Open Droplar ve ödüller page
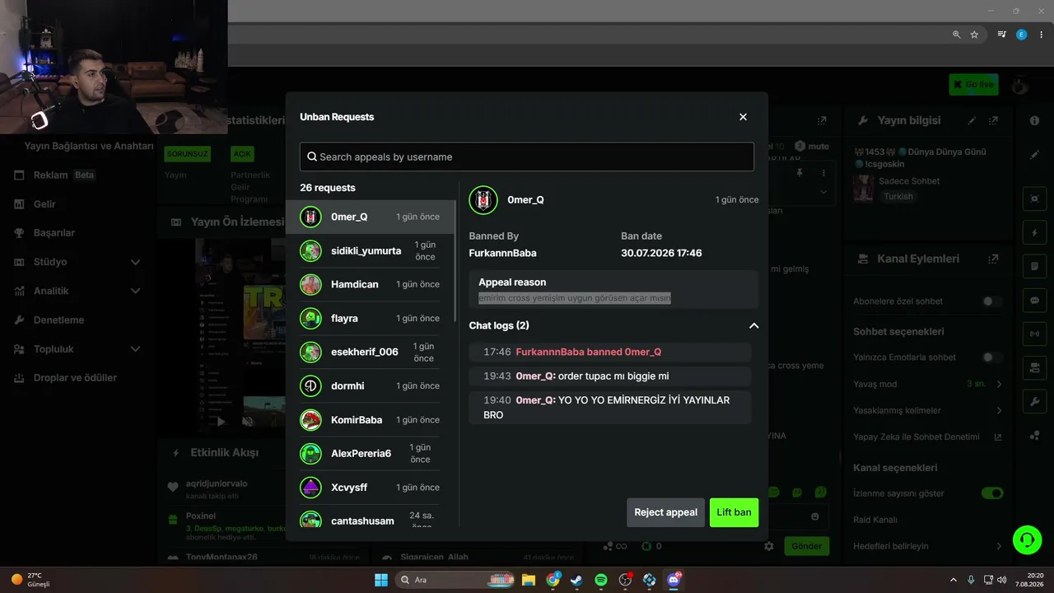The height and width of the screenshot is (593, 1054). click(x=75, y=378)
